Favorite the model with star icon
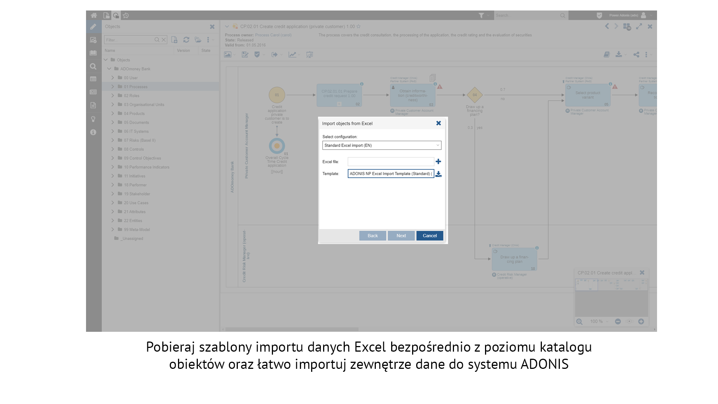The width and height of the screenshot is (718, 404). (359, 27)
